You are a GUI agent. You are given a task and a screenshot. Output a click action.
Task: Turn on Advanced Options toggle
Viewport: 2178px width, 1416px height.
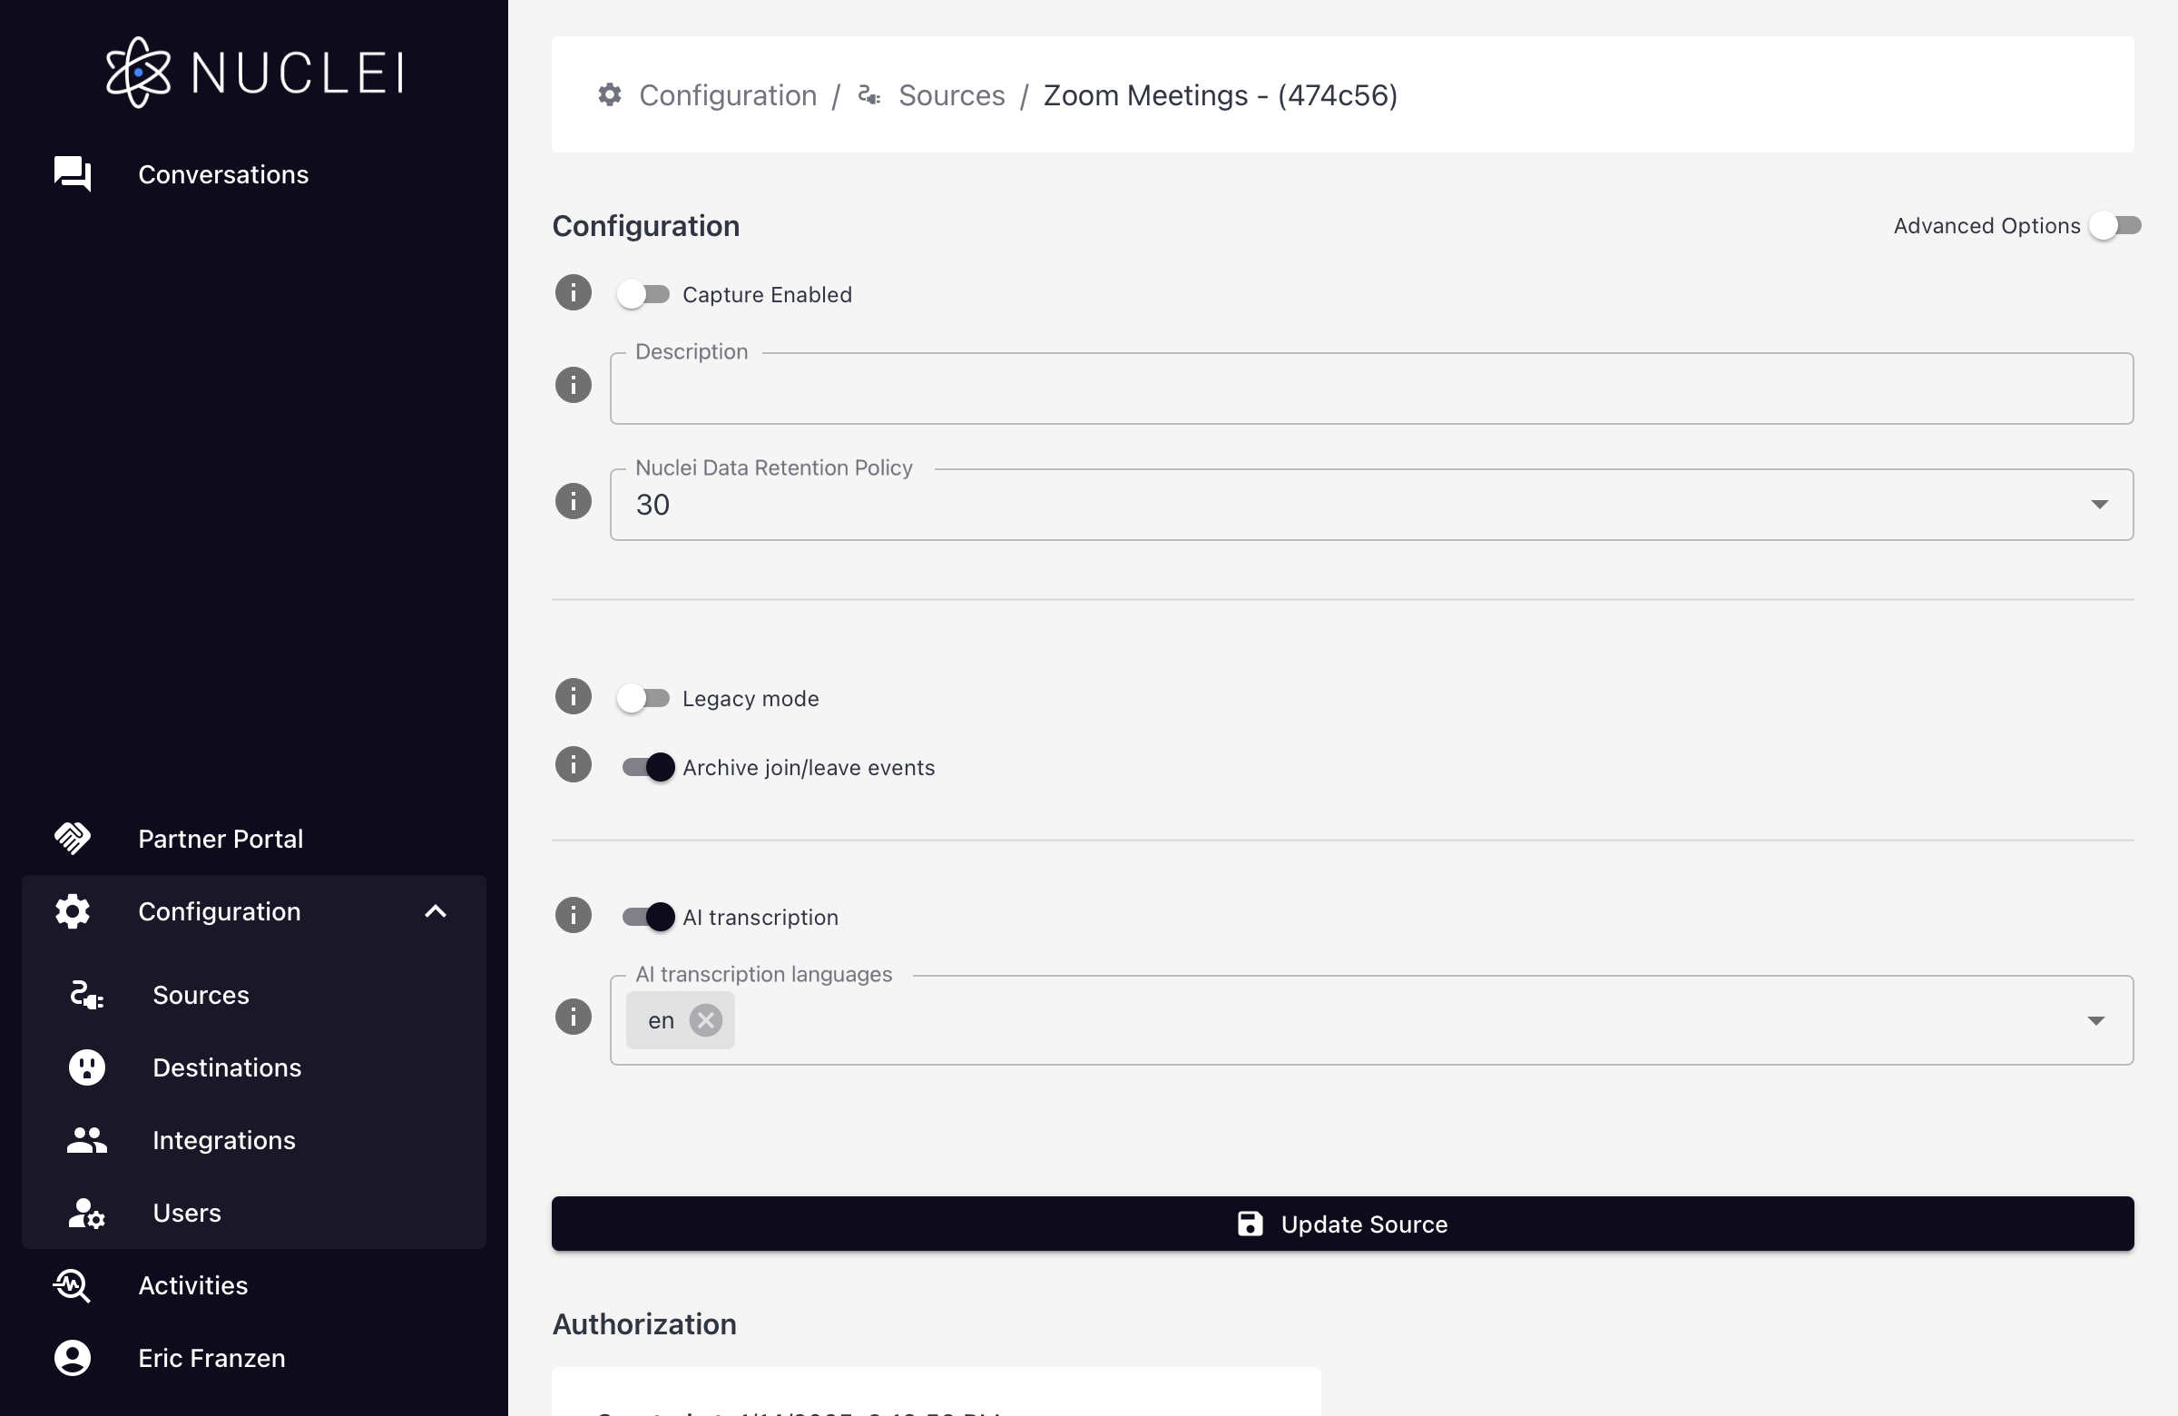[x=2114, y=225]
